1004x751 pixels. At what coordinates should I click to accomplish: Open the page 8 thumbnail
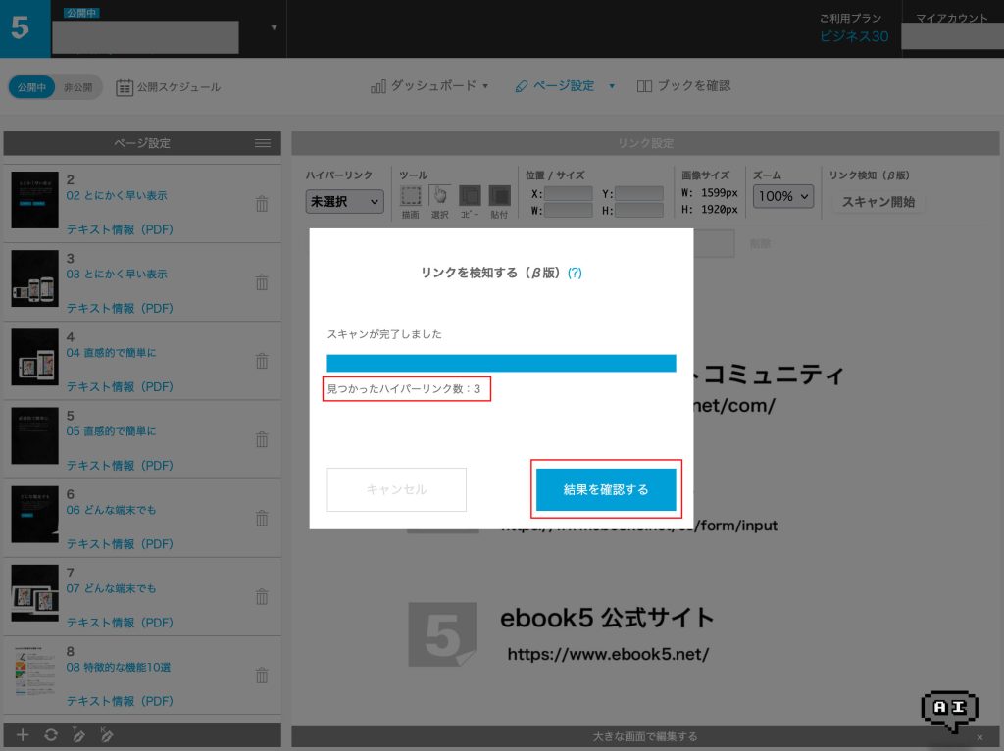(35, 675)
